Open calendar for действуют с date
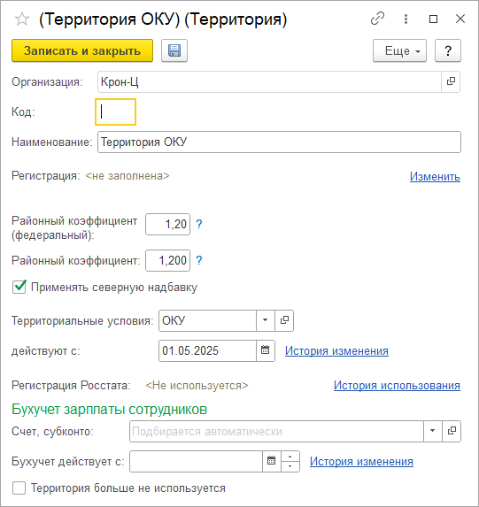The image size is (479, 507). pyautogui.click(x=266, y=350)
